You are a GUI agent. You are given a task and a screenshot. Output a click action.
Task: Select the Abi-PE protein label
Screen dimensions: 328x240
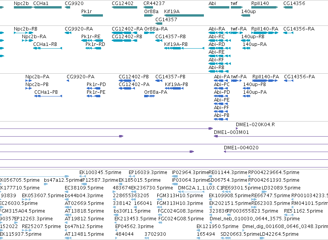[222, 100]
